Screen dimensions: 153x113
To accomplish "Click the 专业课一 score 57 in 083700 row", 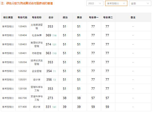I will (x=93, y=98).
